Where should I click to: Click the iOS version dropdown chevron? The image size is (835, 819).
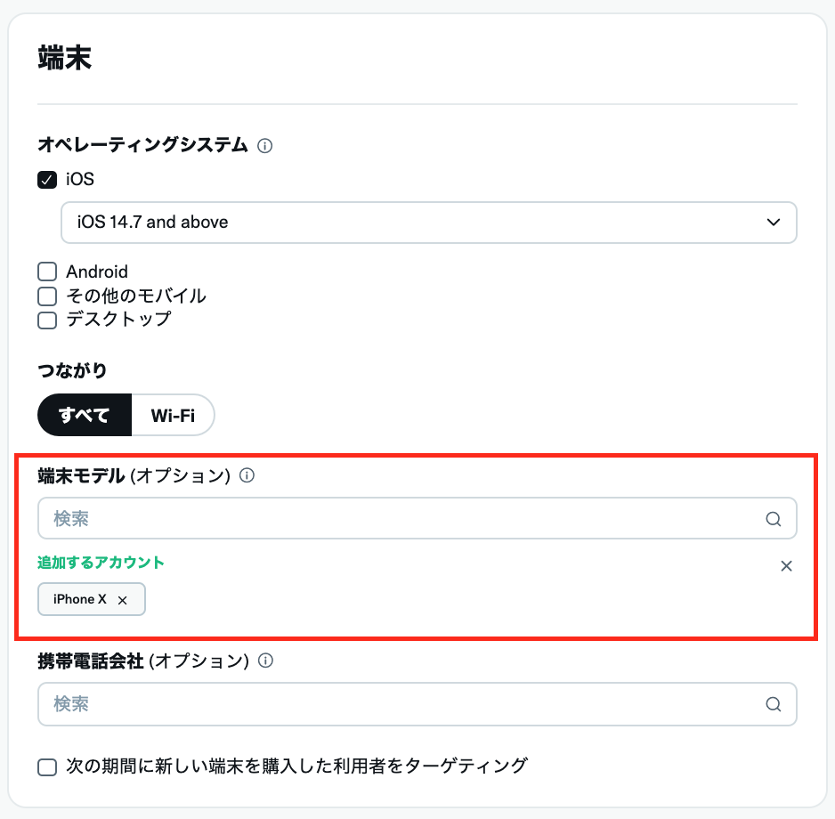[x=773, y=223]
